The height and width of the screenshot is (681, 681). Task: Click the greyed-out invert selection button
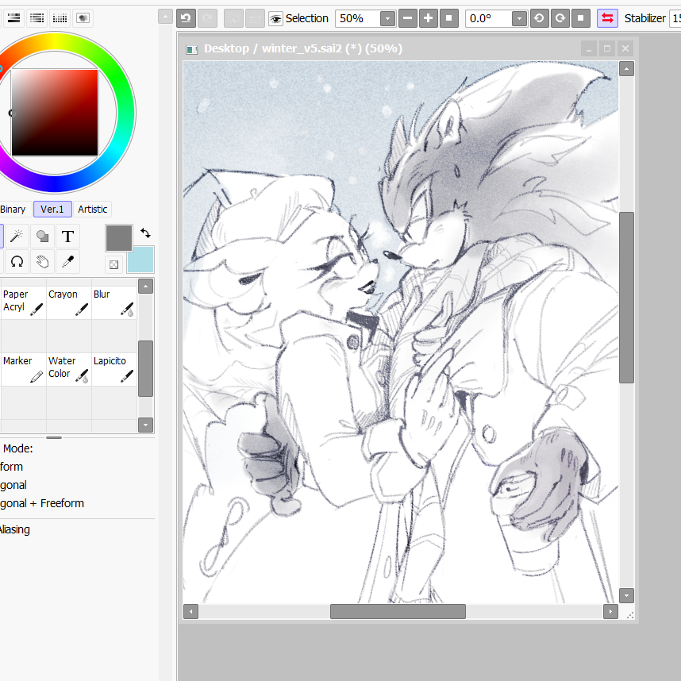255,18
